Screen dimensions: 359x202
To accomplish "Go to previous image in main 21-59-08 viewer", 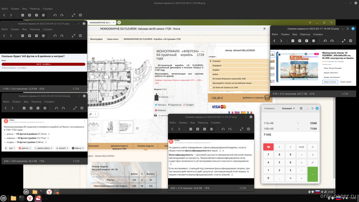I will [x=4, y=15].
